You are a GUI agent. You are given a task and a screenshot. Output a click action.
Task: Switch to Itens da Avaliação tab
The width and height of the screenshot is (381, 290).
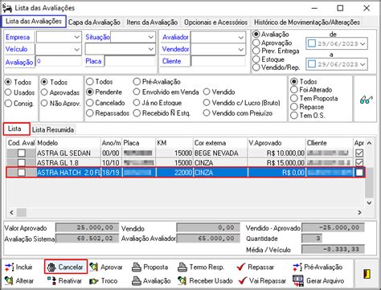click(152, 22)
